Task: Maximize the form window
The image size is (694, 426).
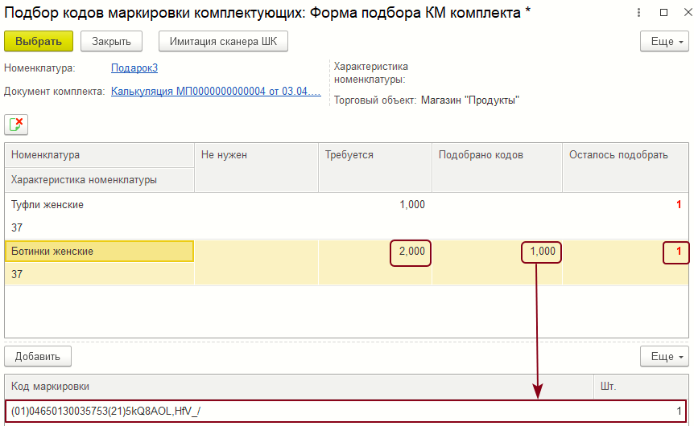Action: pyautogui.click(x=663, y=14)
